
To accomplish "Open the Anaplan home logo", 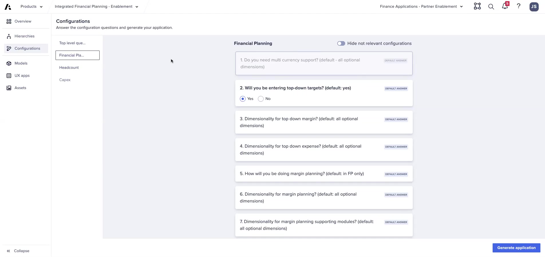I will pyautogui.click(x=7, y=6).
